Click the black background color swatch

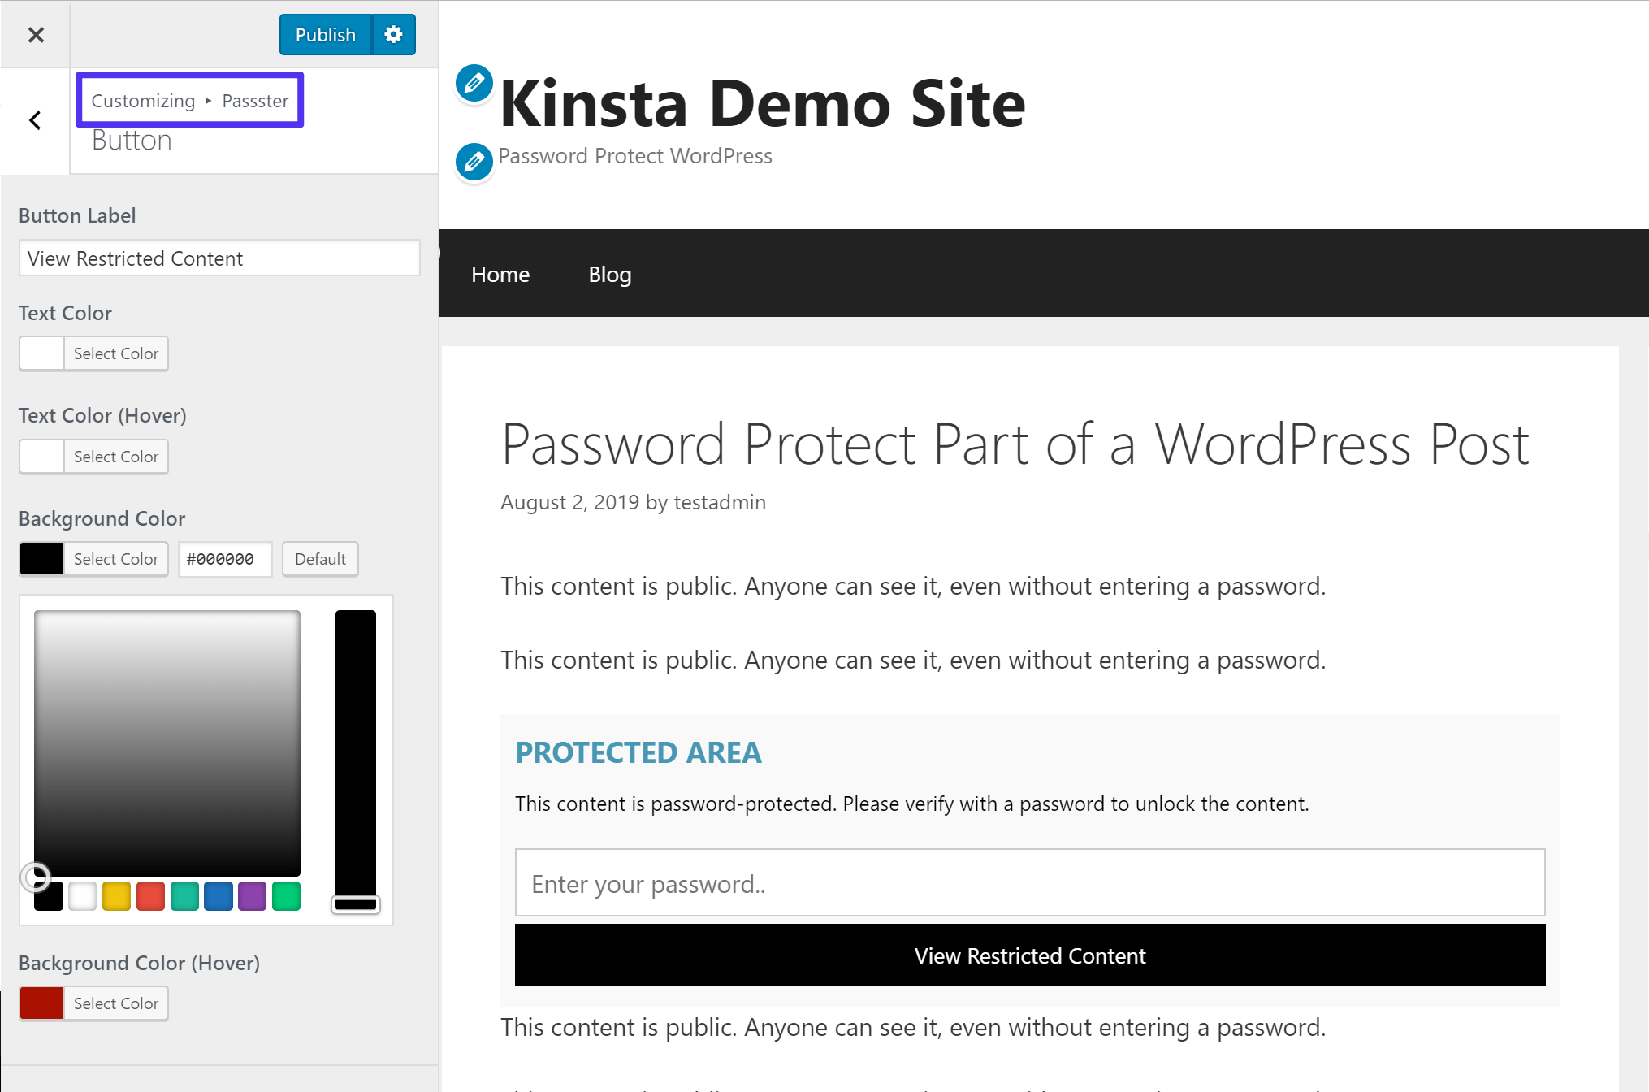[40, 558]
